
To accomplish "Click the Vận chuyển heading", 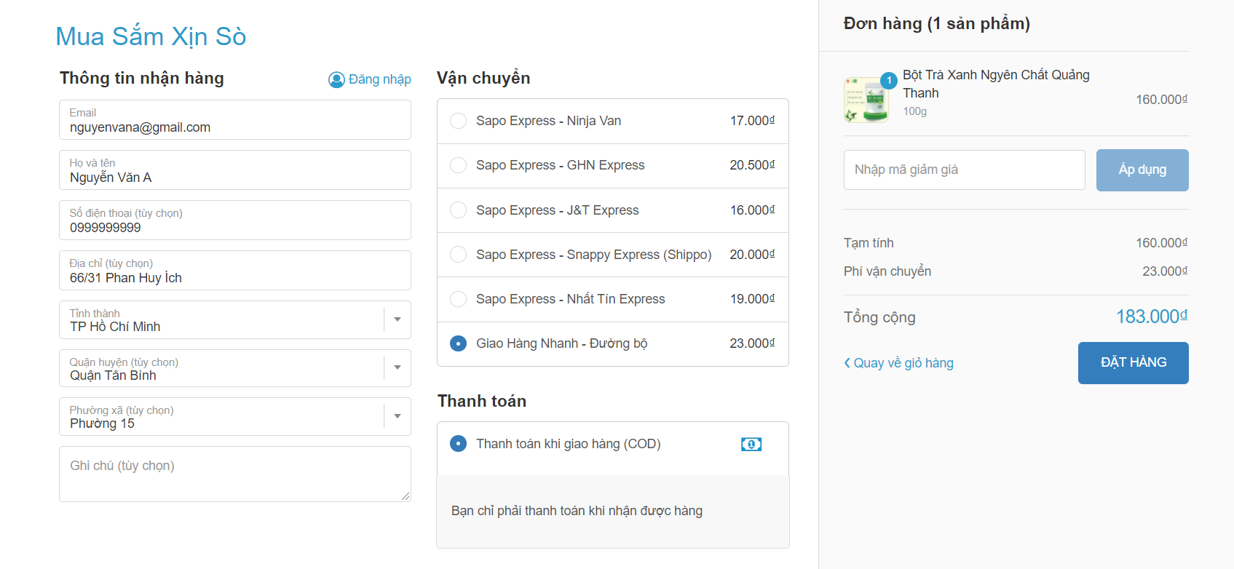I will tap(483, 79).
